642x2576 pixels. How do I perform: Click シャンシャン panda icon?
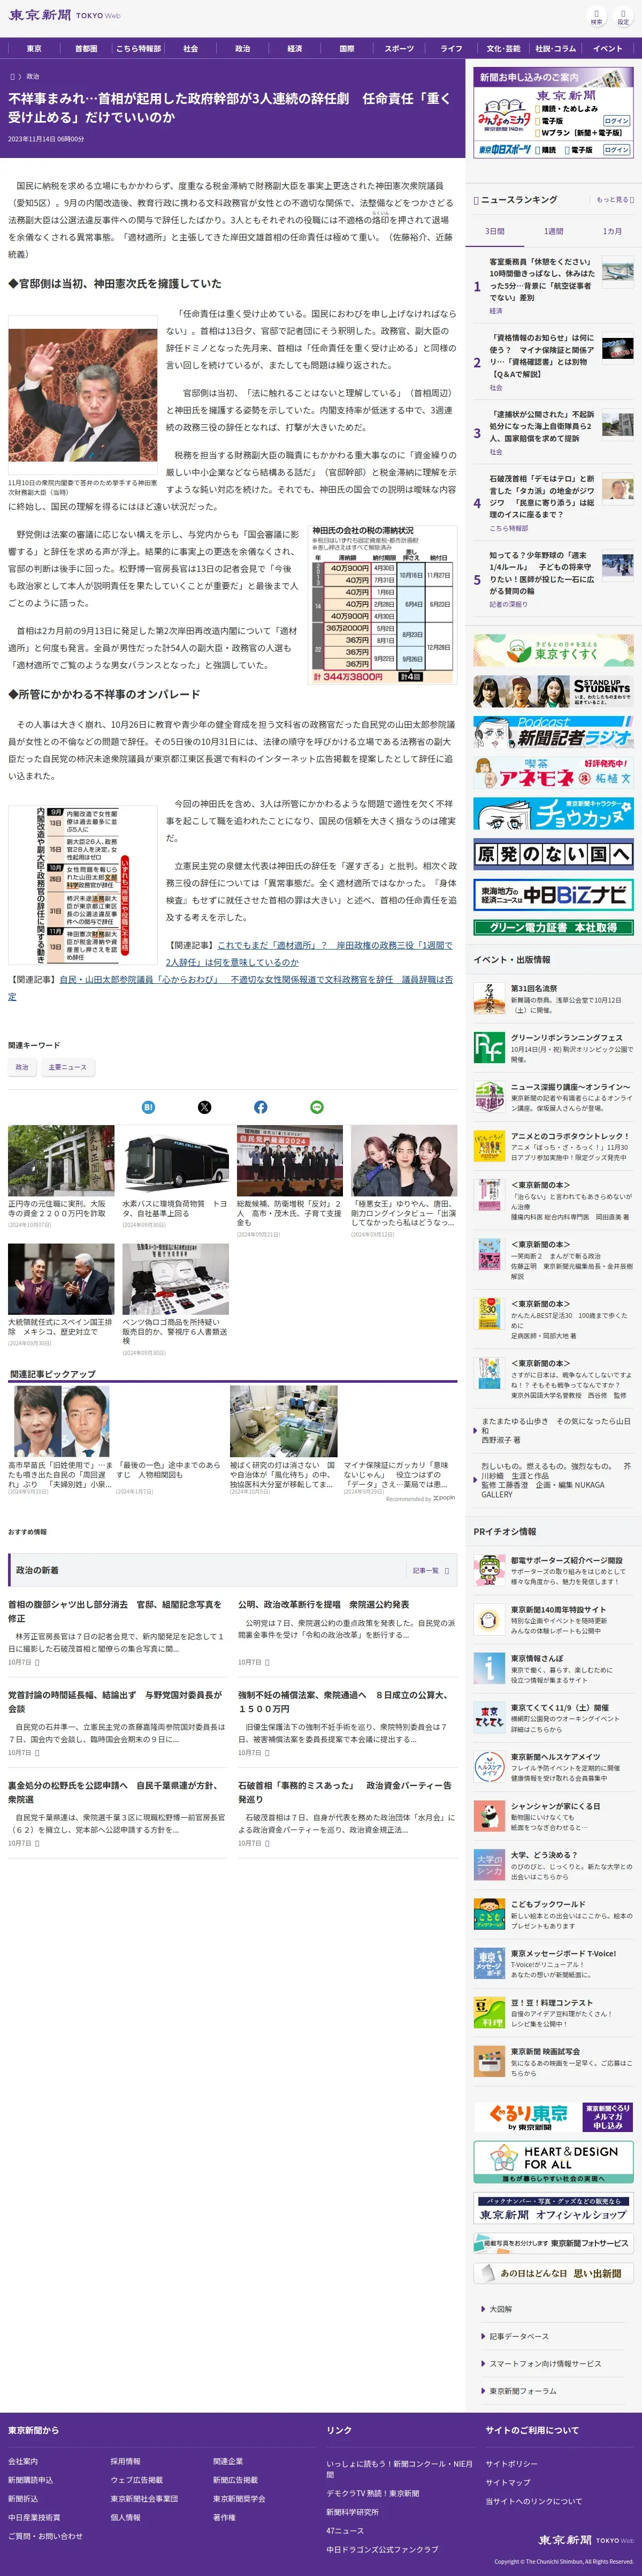pyautogui.click(x=488, y=1816)
